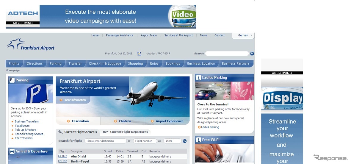Click the Free Wi-Fi keyboard photo
The height and width of the screenshot is (164, 351).
(x=224, y=153)
